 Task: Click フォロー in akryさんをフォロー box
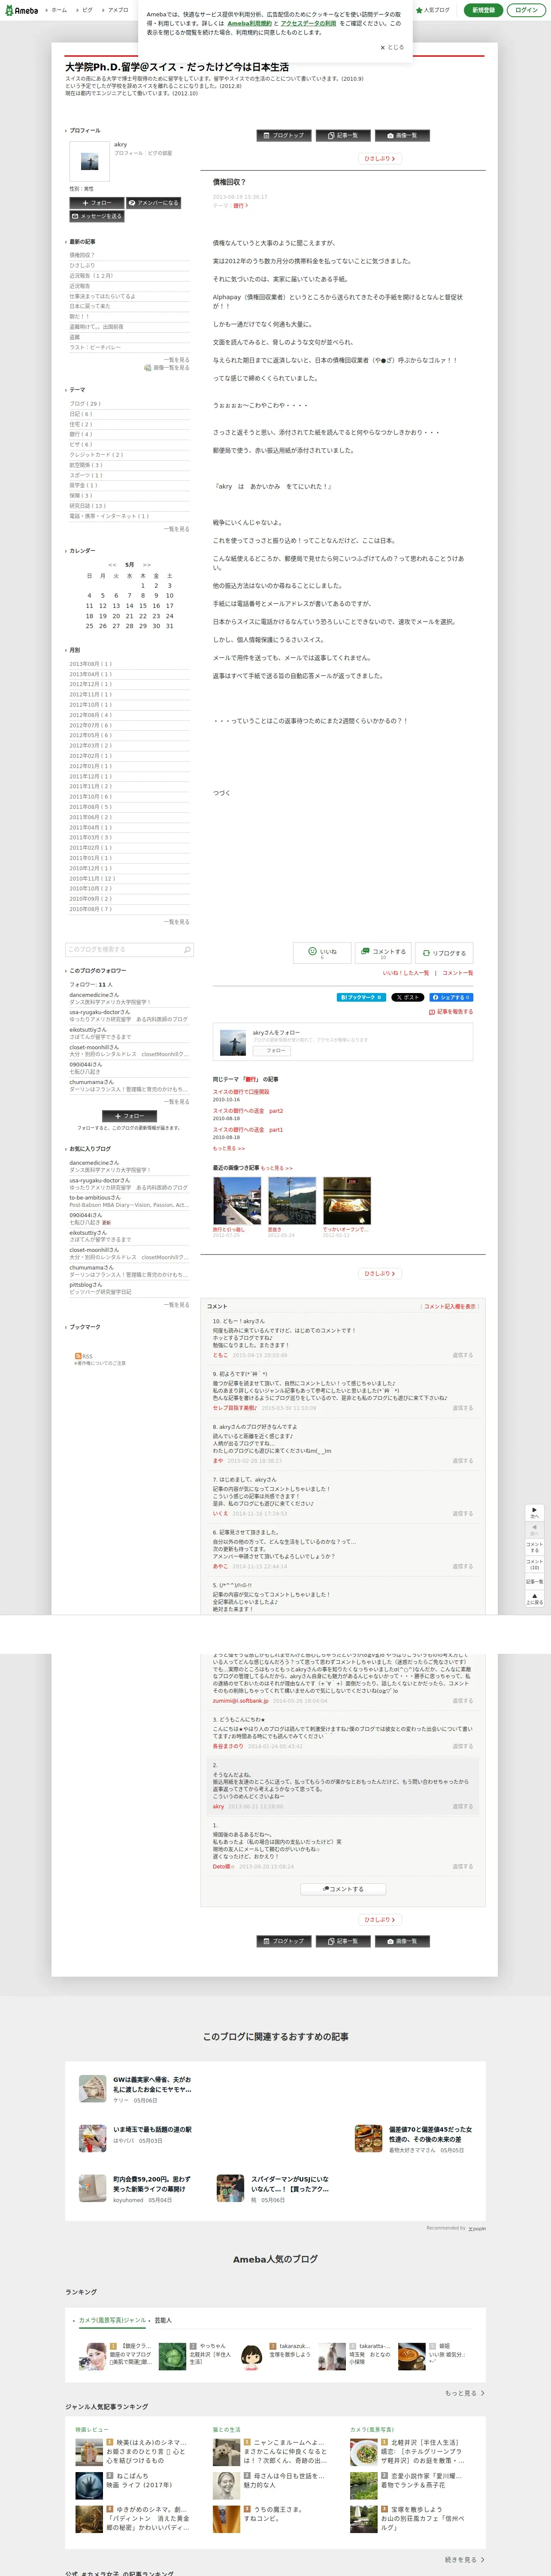click(x=273, y=1050)
